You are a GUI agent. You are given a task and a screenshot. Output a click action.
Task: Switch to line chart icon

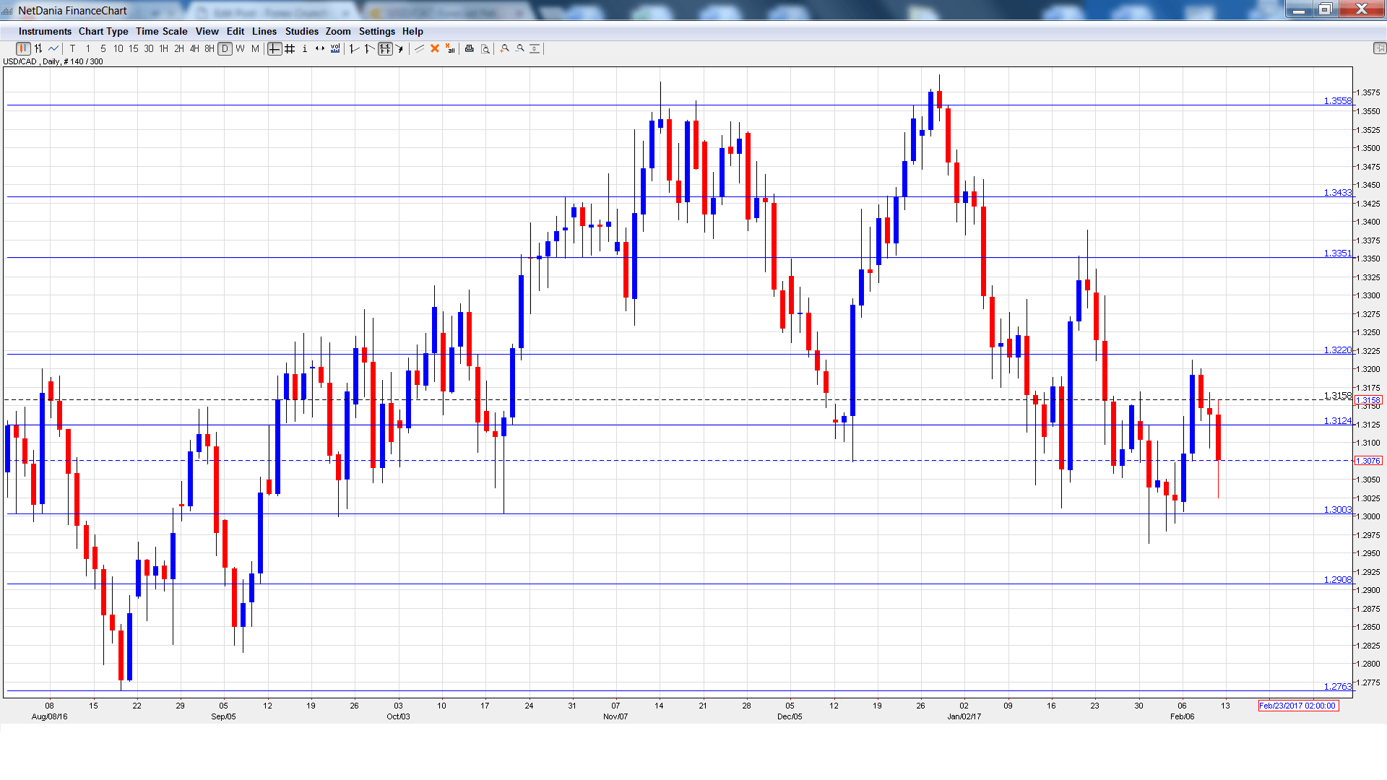click(x=53, y=49)
